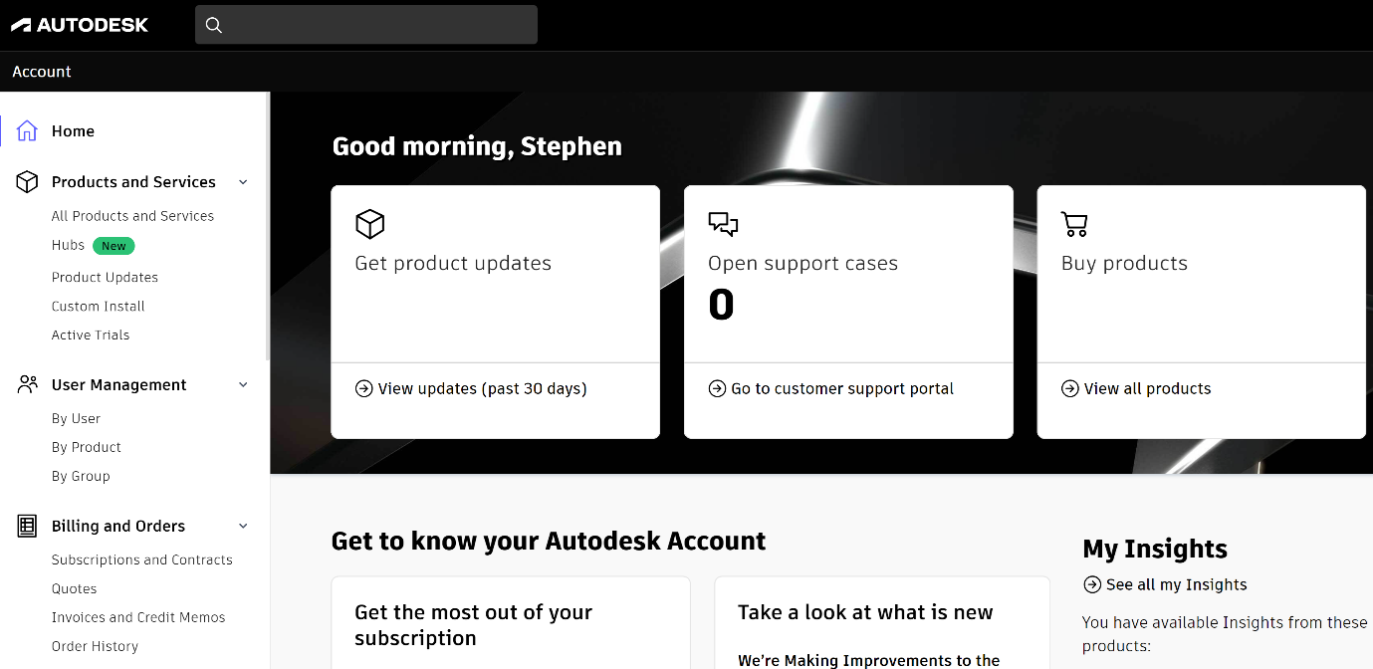The height and width of the screenshot is (669, 1373).
Task: Click the Autodesk logo in the top bar
Action: coord(80,24)
